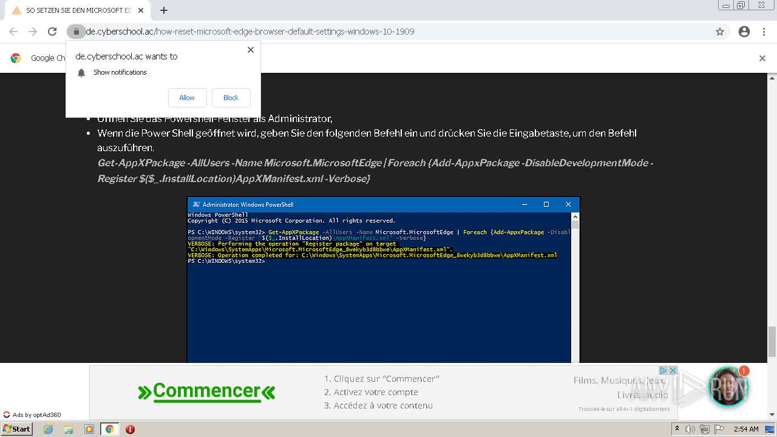Click the Get-AppXPackage command text
The image size is (777, 437).
[375, 171]
